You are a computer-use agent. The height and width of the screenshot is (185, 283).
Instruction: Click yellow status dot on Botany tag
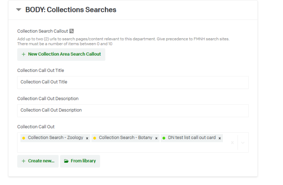pos(95,138)
